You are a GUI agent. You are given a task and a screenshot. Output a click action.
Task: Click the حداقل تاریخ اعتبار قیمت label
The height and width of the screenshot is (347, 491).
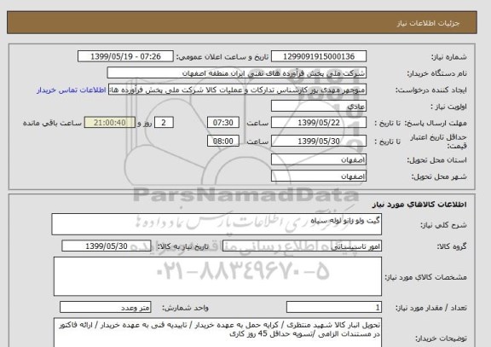point(438,142)
